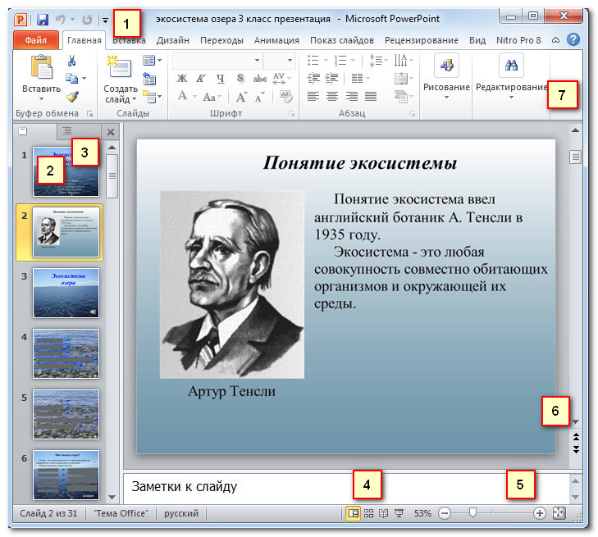
Task: Open the Файл tab
Action: click(x=36, y=40)
